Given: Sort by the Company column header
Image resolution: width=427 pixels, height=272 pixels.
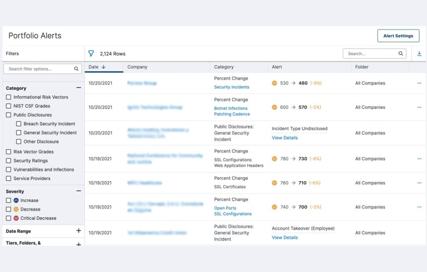Looking at the screenshot, I should pyautogui.click(x=137, y=67).
